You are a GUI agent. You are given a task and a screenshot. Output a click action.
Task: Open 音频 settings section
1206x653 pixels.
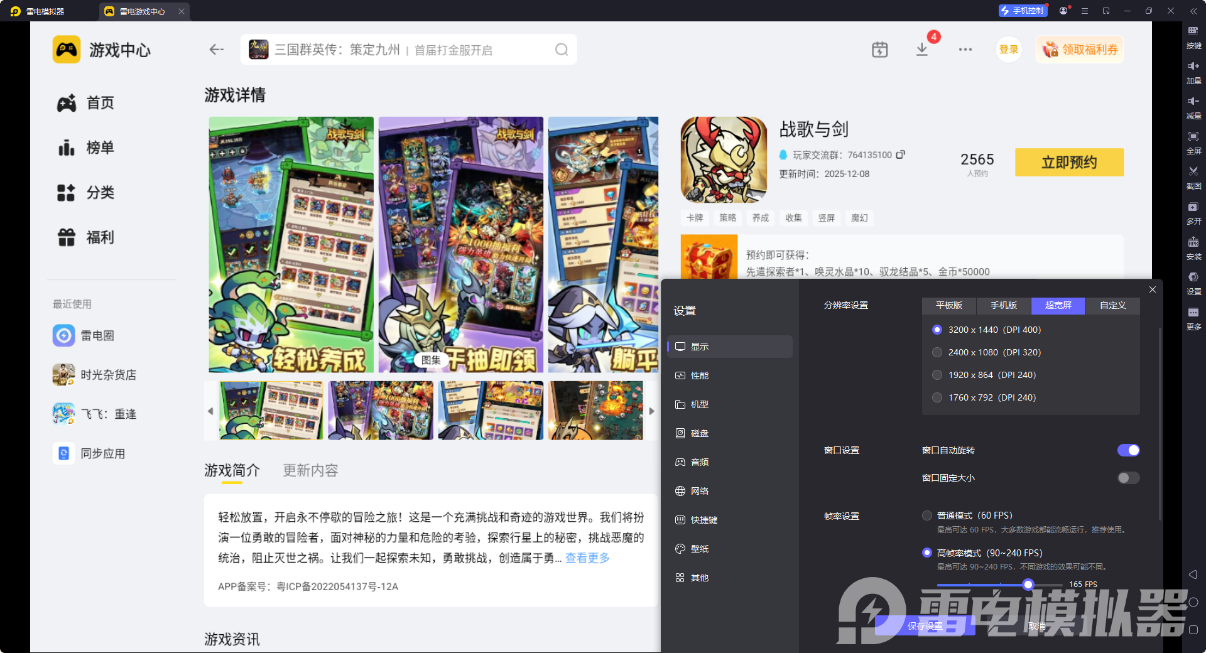[730, 462]
